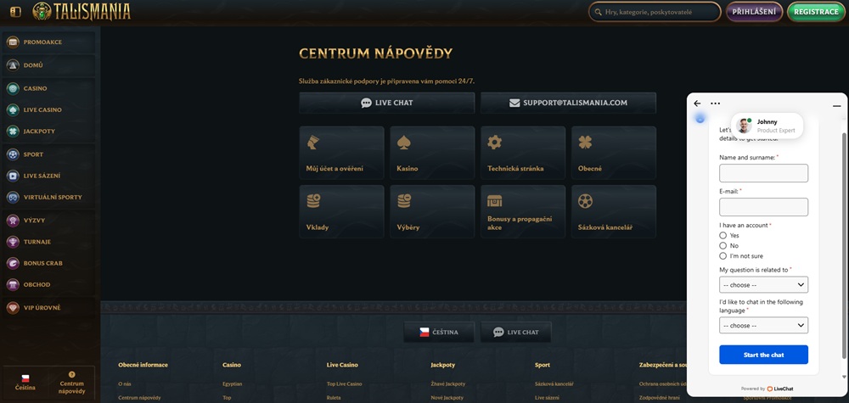Click the chat widget vertical scrollbar
849x403 pixels.
844,244
